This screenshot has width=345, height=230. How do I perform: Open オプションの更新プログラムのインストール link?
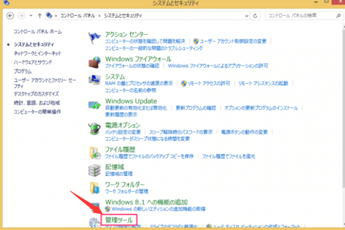[x=261, y=108]
